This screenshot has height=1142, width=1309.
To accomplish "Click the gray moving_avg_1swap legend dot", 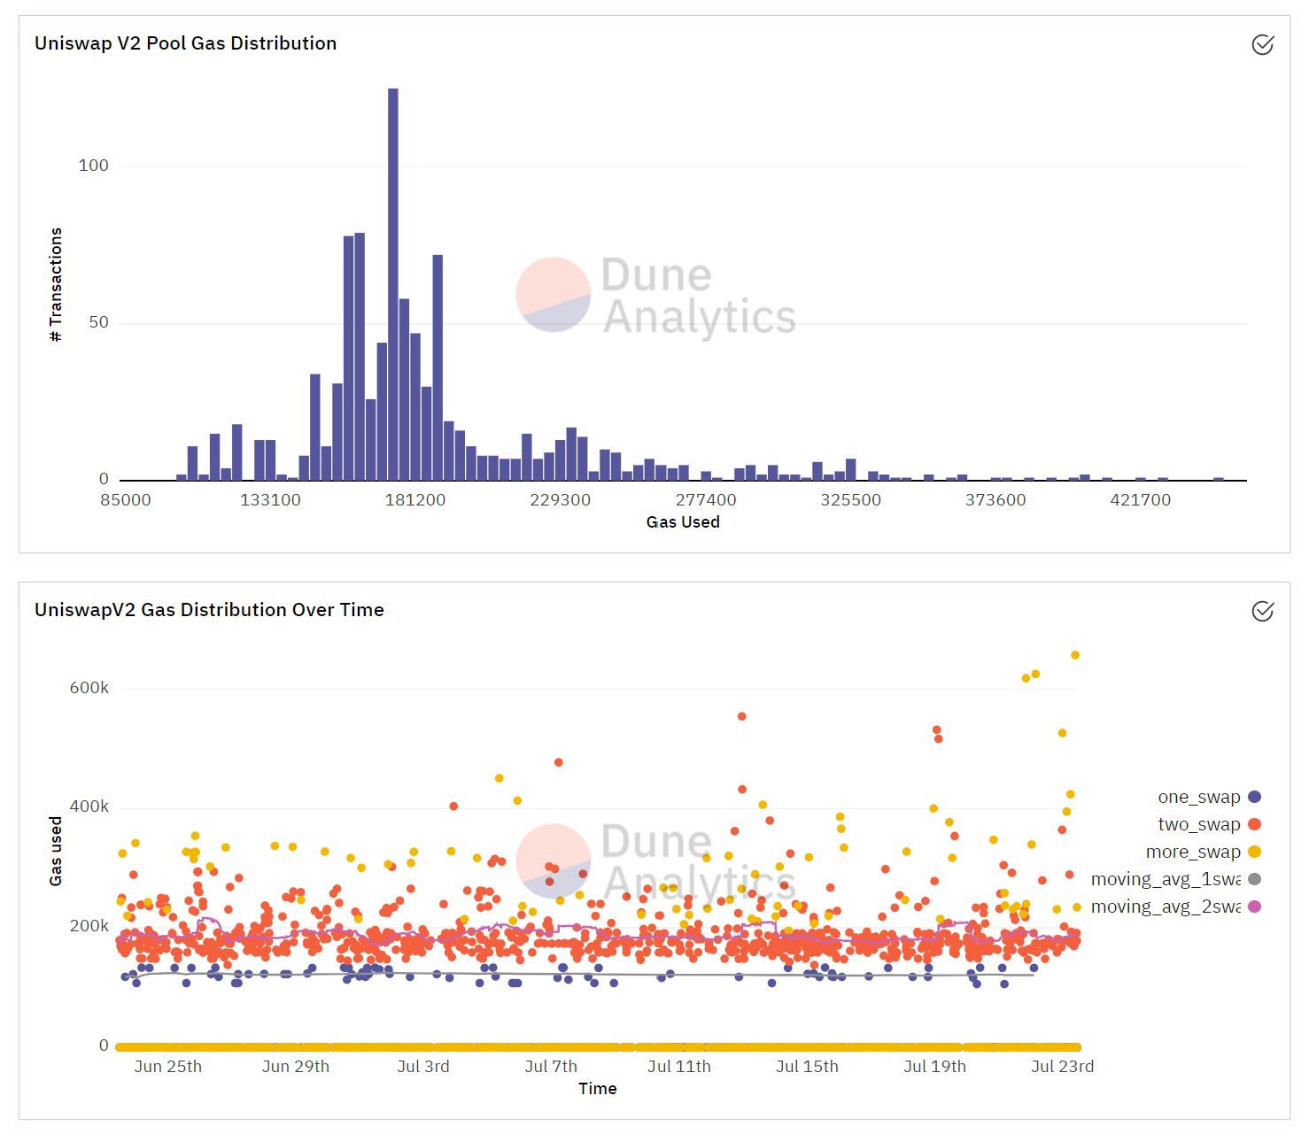I will (1254, 879).
